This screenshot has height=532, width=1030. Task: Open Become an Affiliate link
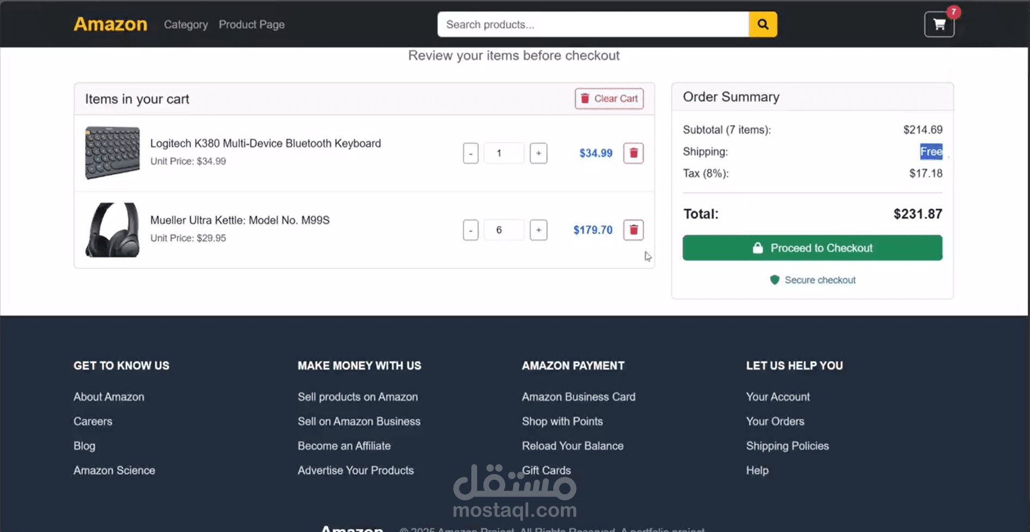tap(344, 446)
